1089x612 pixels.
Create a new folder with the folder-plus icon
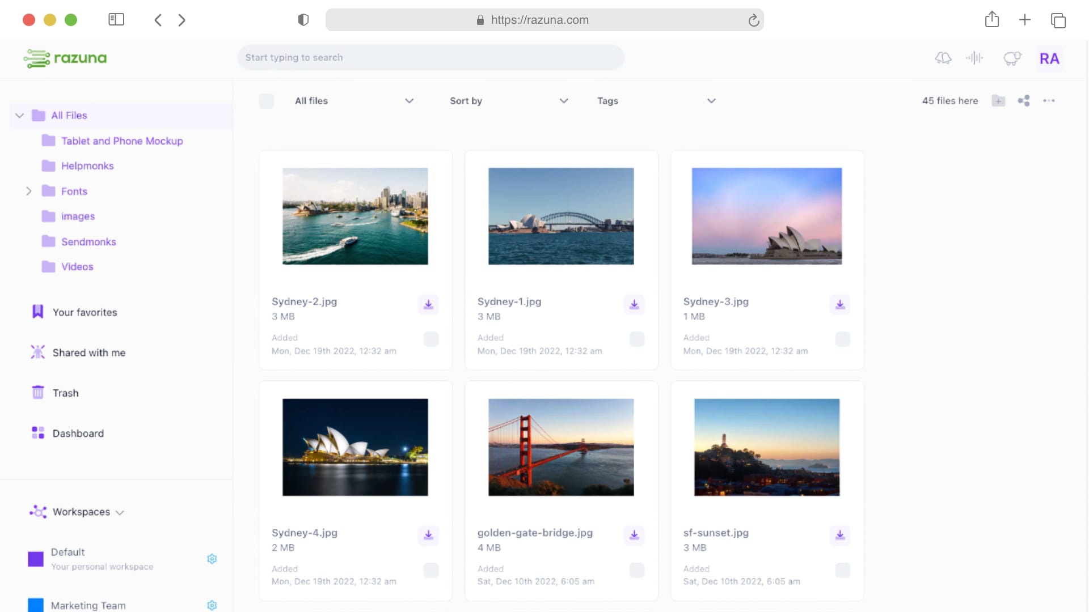(x=998, y=101)
